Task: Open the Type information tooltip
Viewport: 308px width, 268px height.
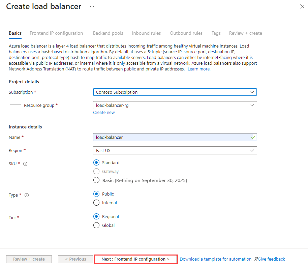Action: click(x=26, y=195)
